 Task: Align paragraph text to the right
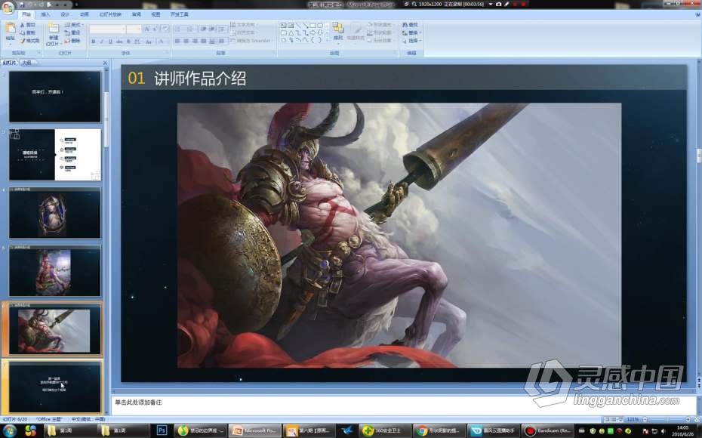[x=195, y=42]
